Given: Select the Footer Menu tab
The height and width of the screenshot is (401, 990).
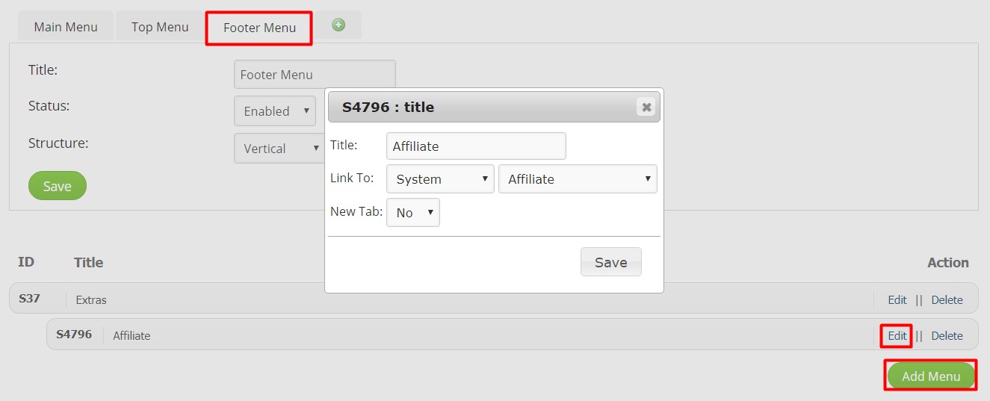Looking at the screenshot, I should (x=259, y=28).
